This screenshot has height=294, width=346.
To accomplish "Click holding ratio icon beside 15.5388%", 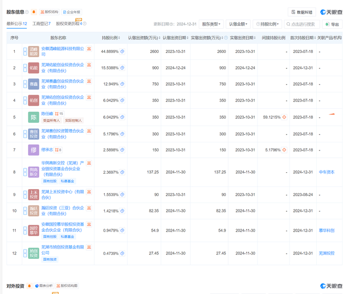I will coord(122,68).
